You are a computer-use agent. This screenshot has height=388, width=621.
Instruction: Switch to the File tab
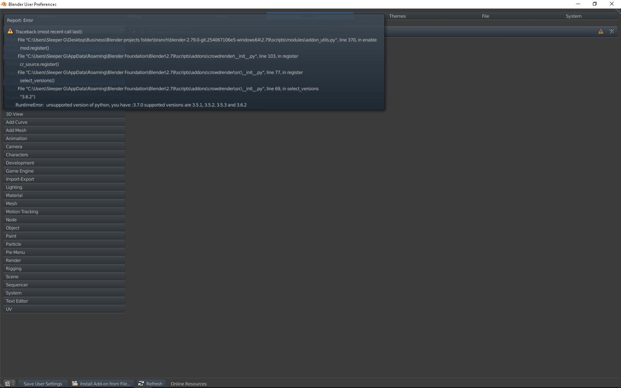pyautogui.click(x=485, y=16)
